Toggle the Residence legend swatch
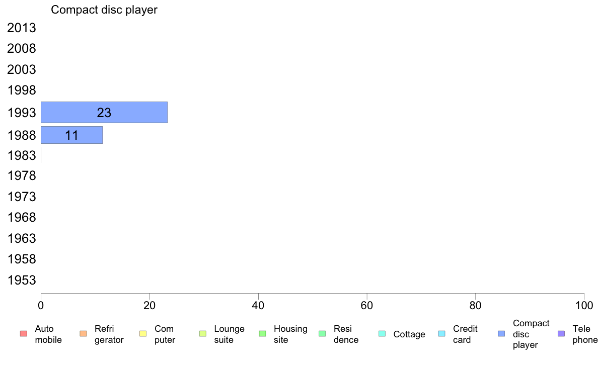Screen dimensions: 598x370 [x=322, y=334]
